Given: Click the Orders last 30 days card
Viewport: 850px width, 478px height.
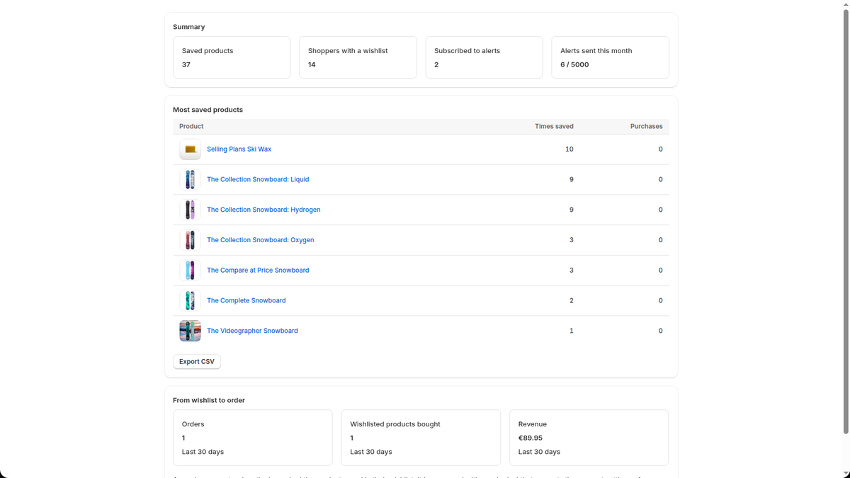Looking at the screenshot, I should (x=253, y=438).
